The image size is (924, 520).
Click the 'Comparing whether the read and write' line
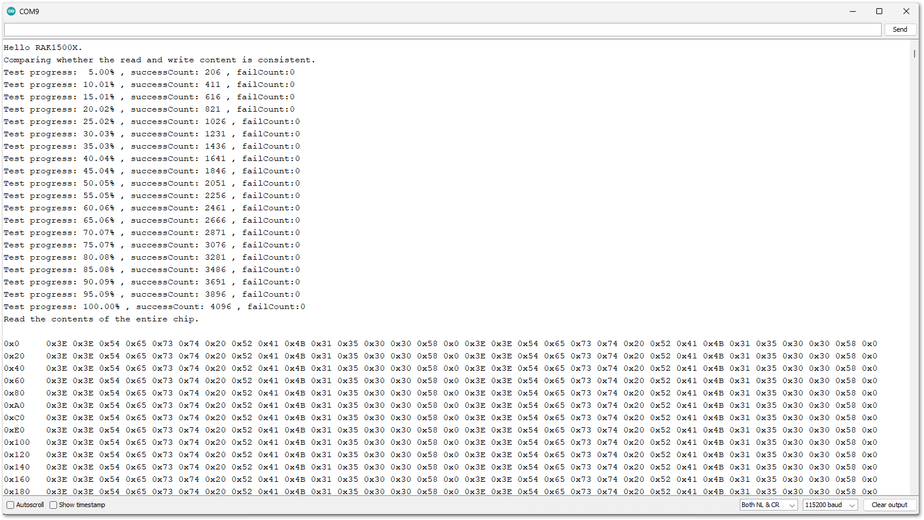click(x=159, y=60)
